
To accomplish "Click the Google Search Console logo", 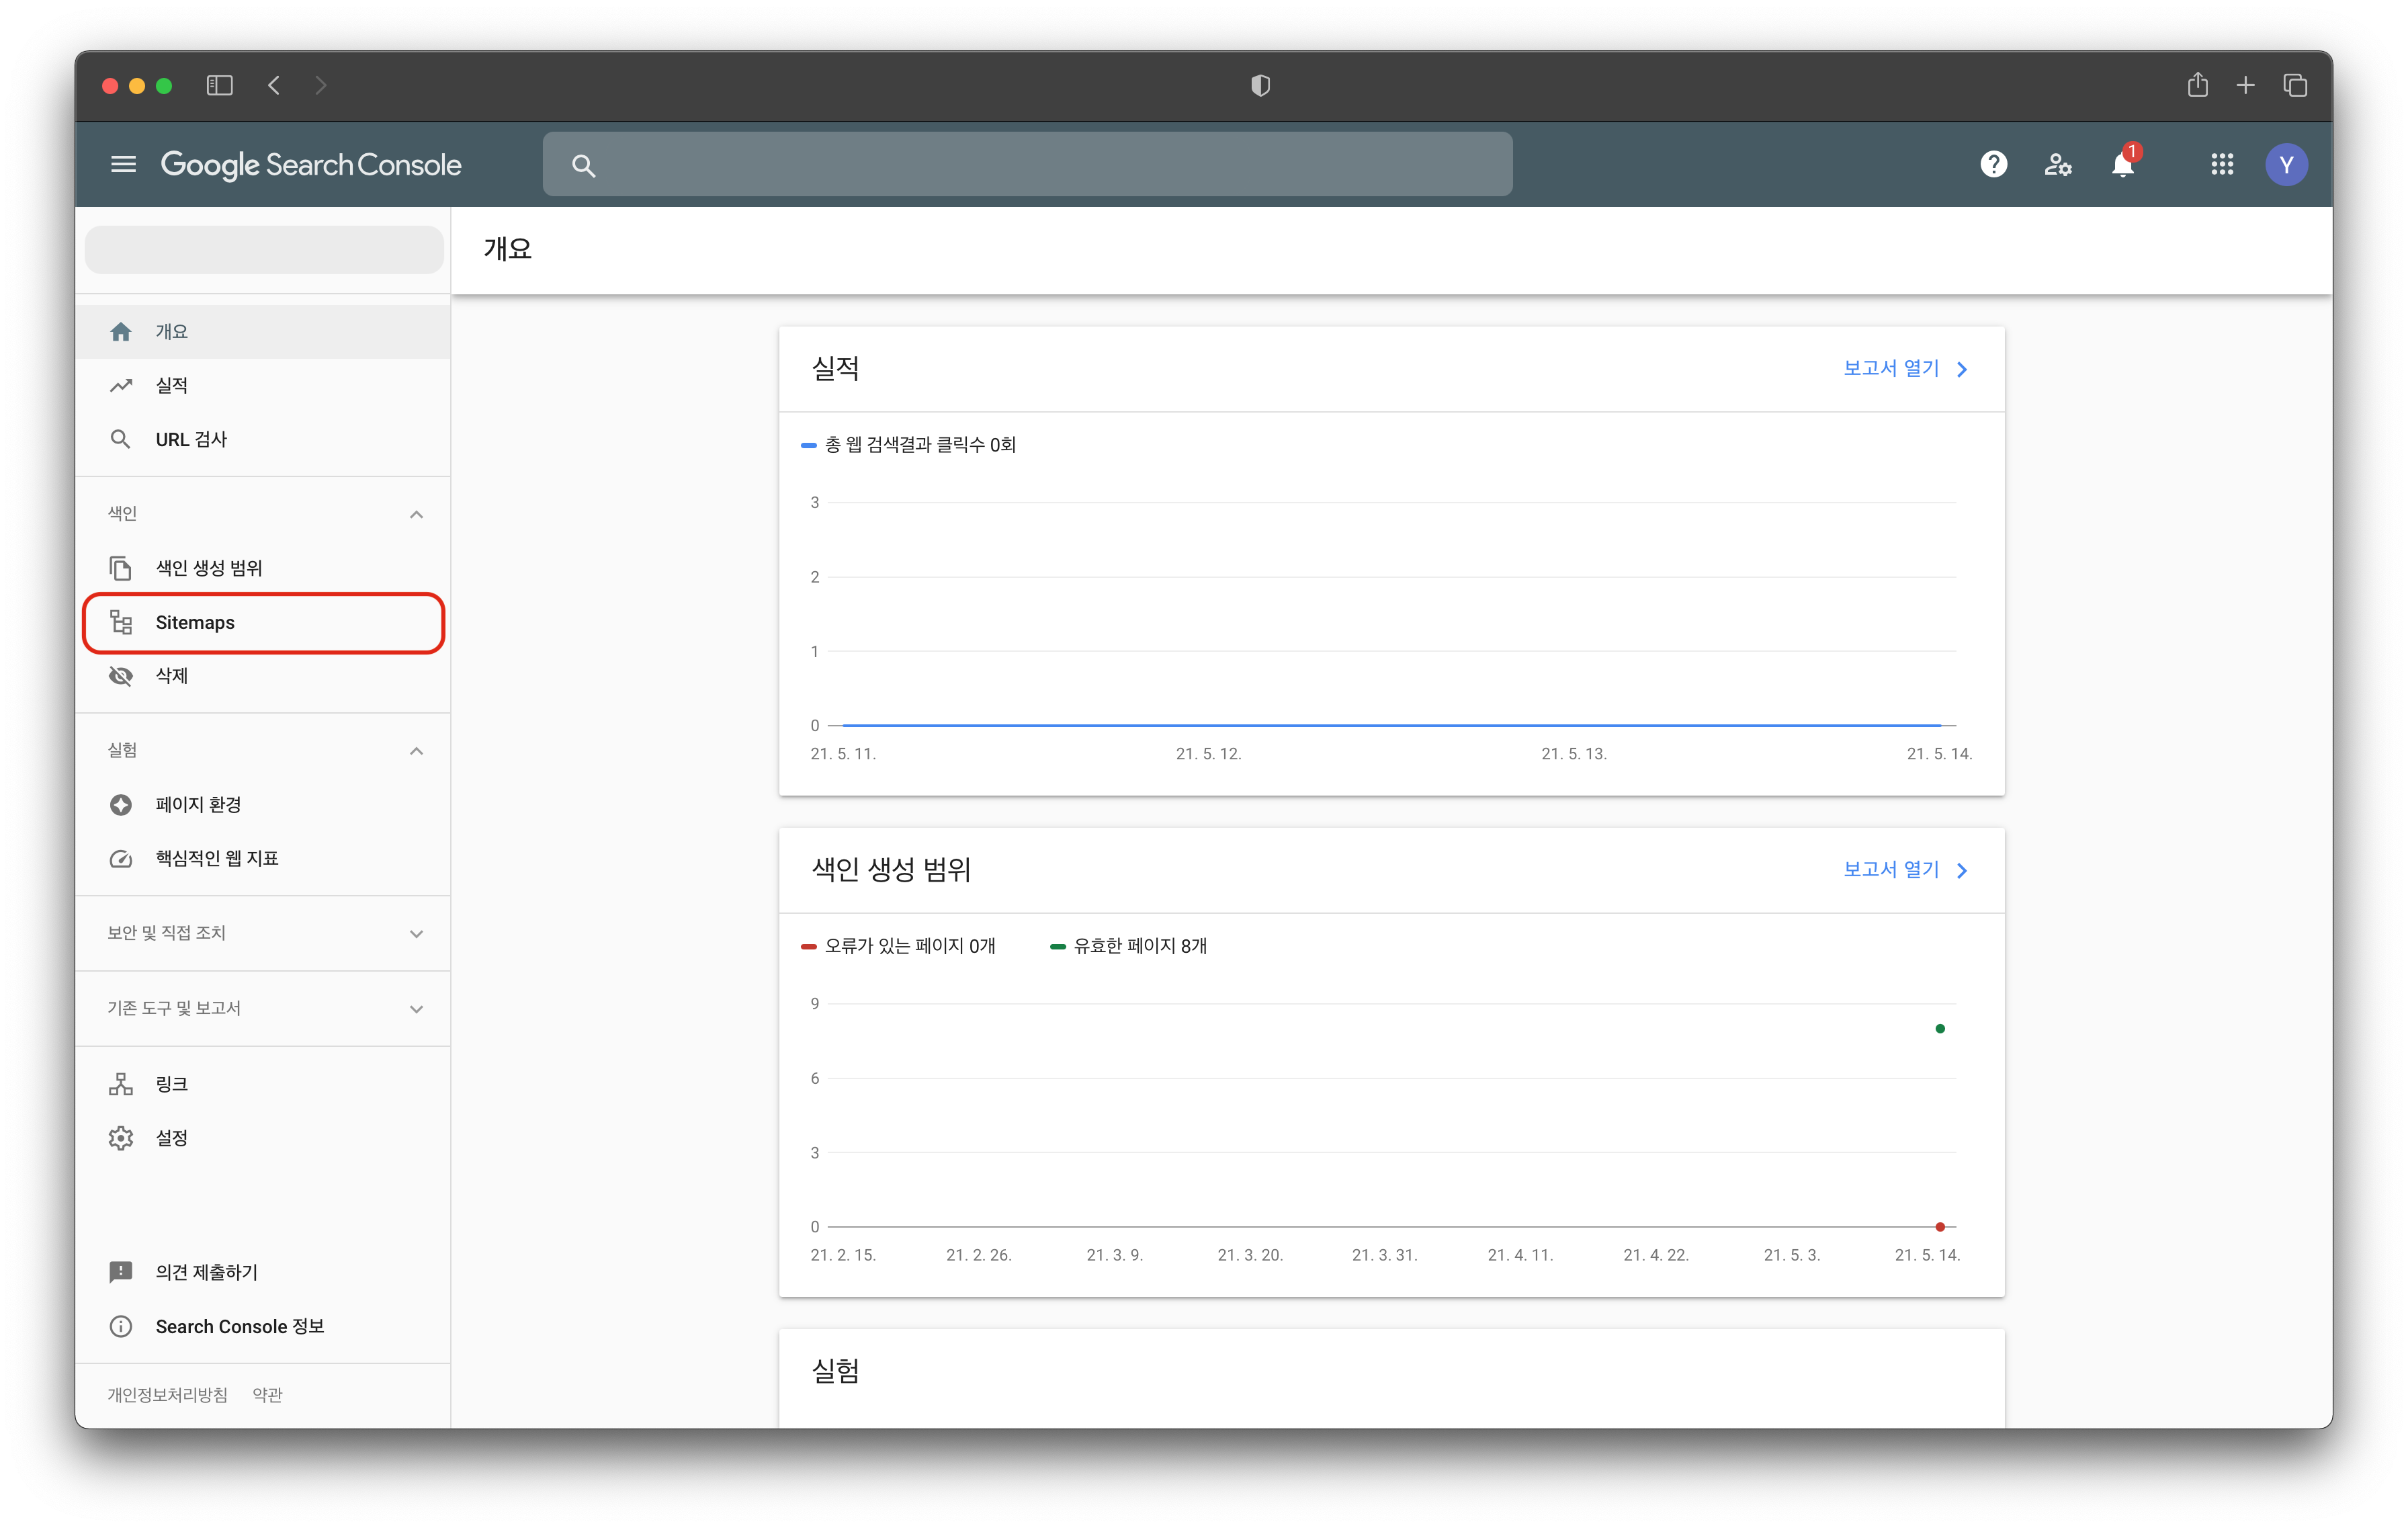I will point(311,165).
